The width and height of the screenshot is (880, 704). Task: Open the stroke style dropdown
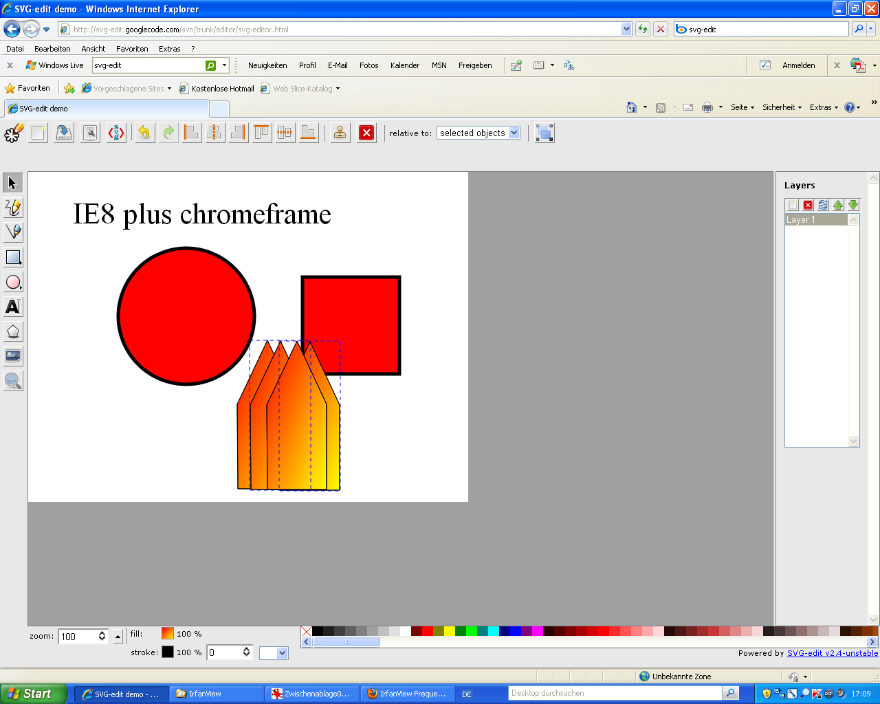pos(281,653)
